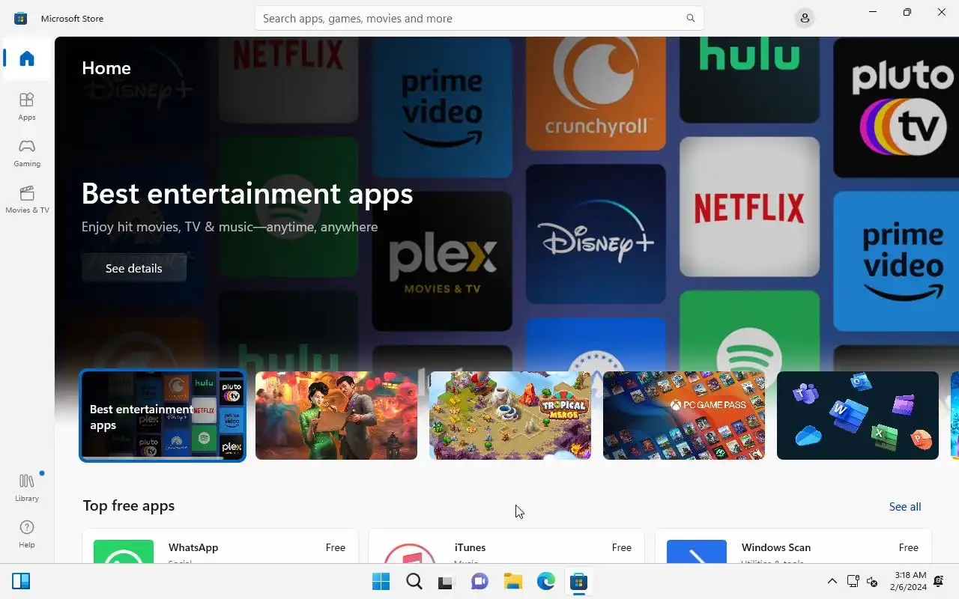Image resolution: width=959 pixels, height=599 pixels.
Task: Select Best entertainment apps carousel thumbnail
Action: click(163, 416)
